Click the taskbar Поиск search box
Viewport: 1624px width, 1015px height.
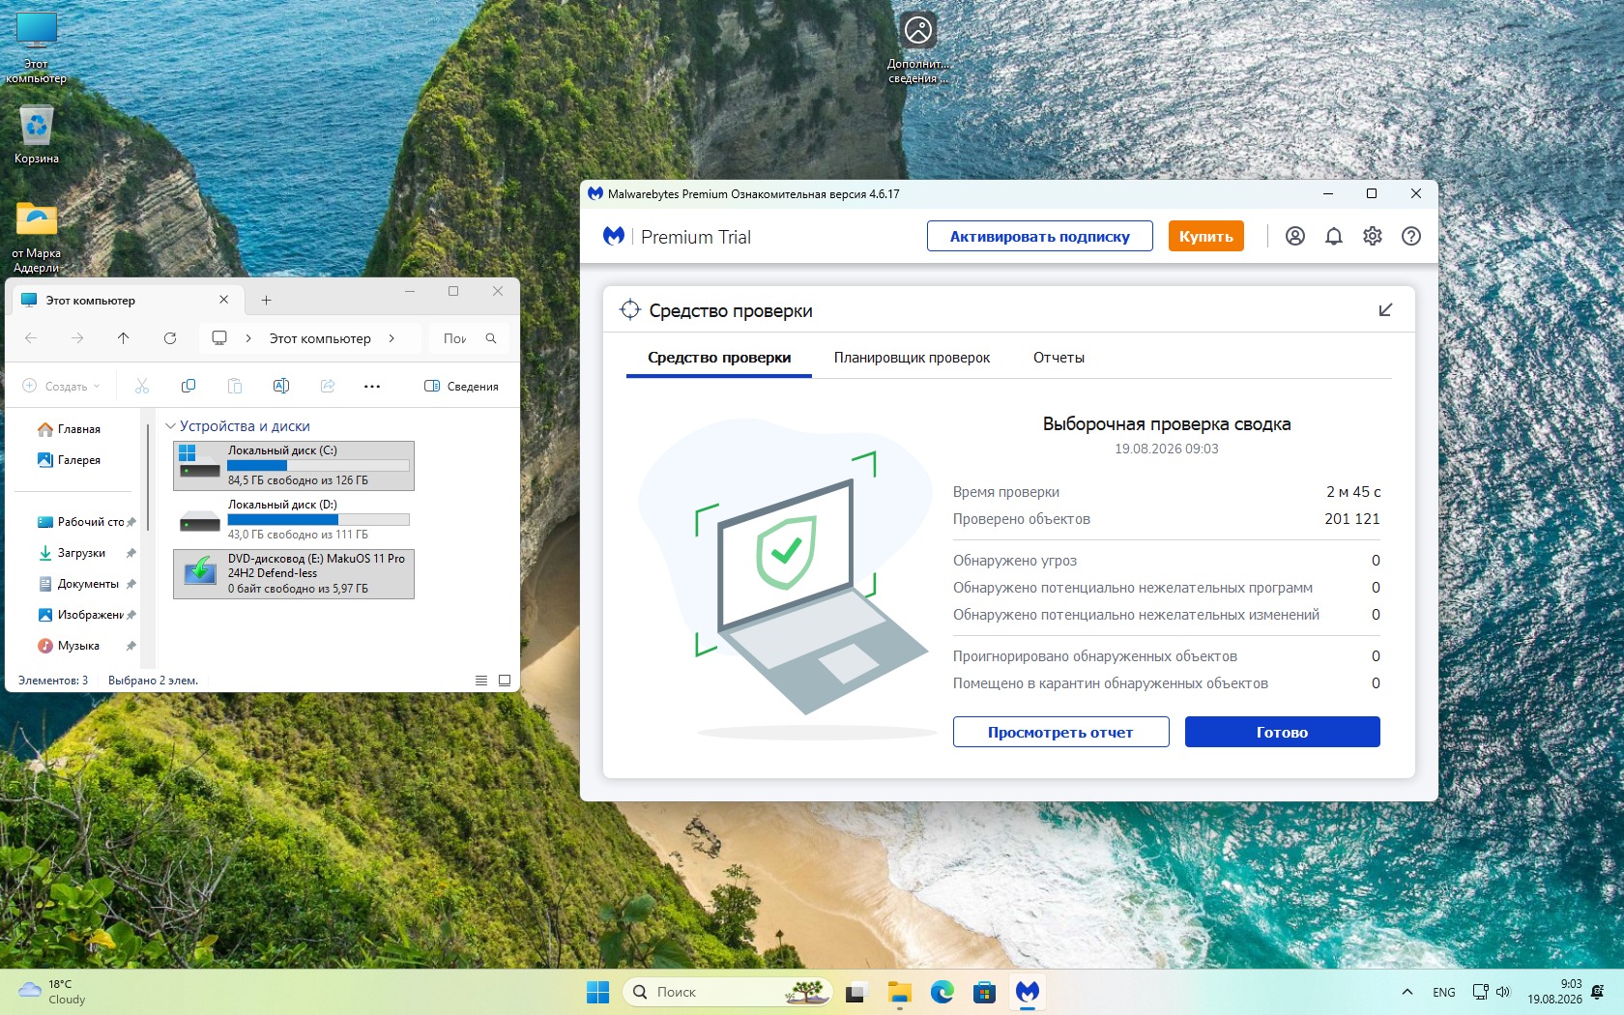tap(728, 992)
